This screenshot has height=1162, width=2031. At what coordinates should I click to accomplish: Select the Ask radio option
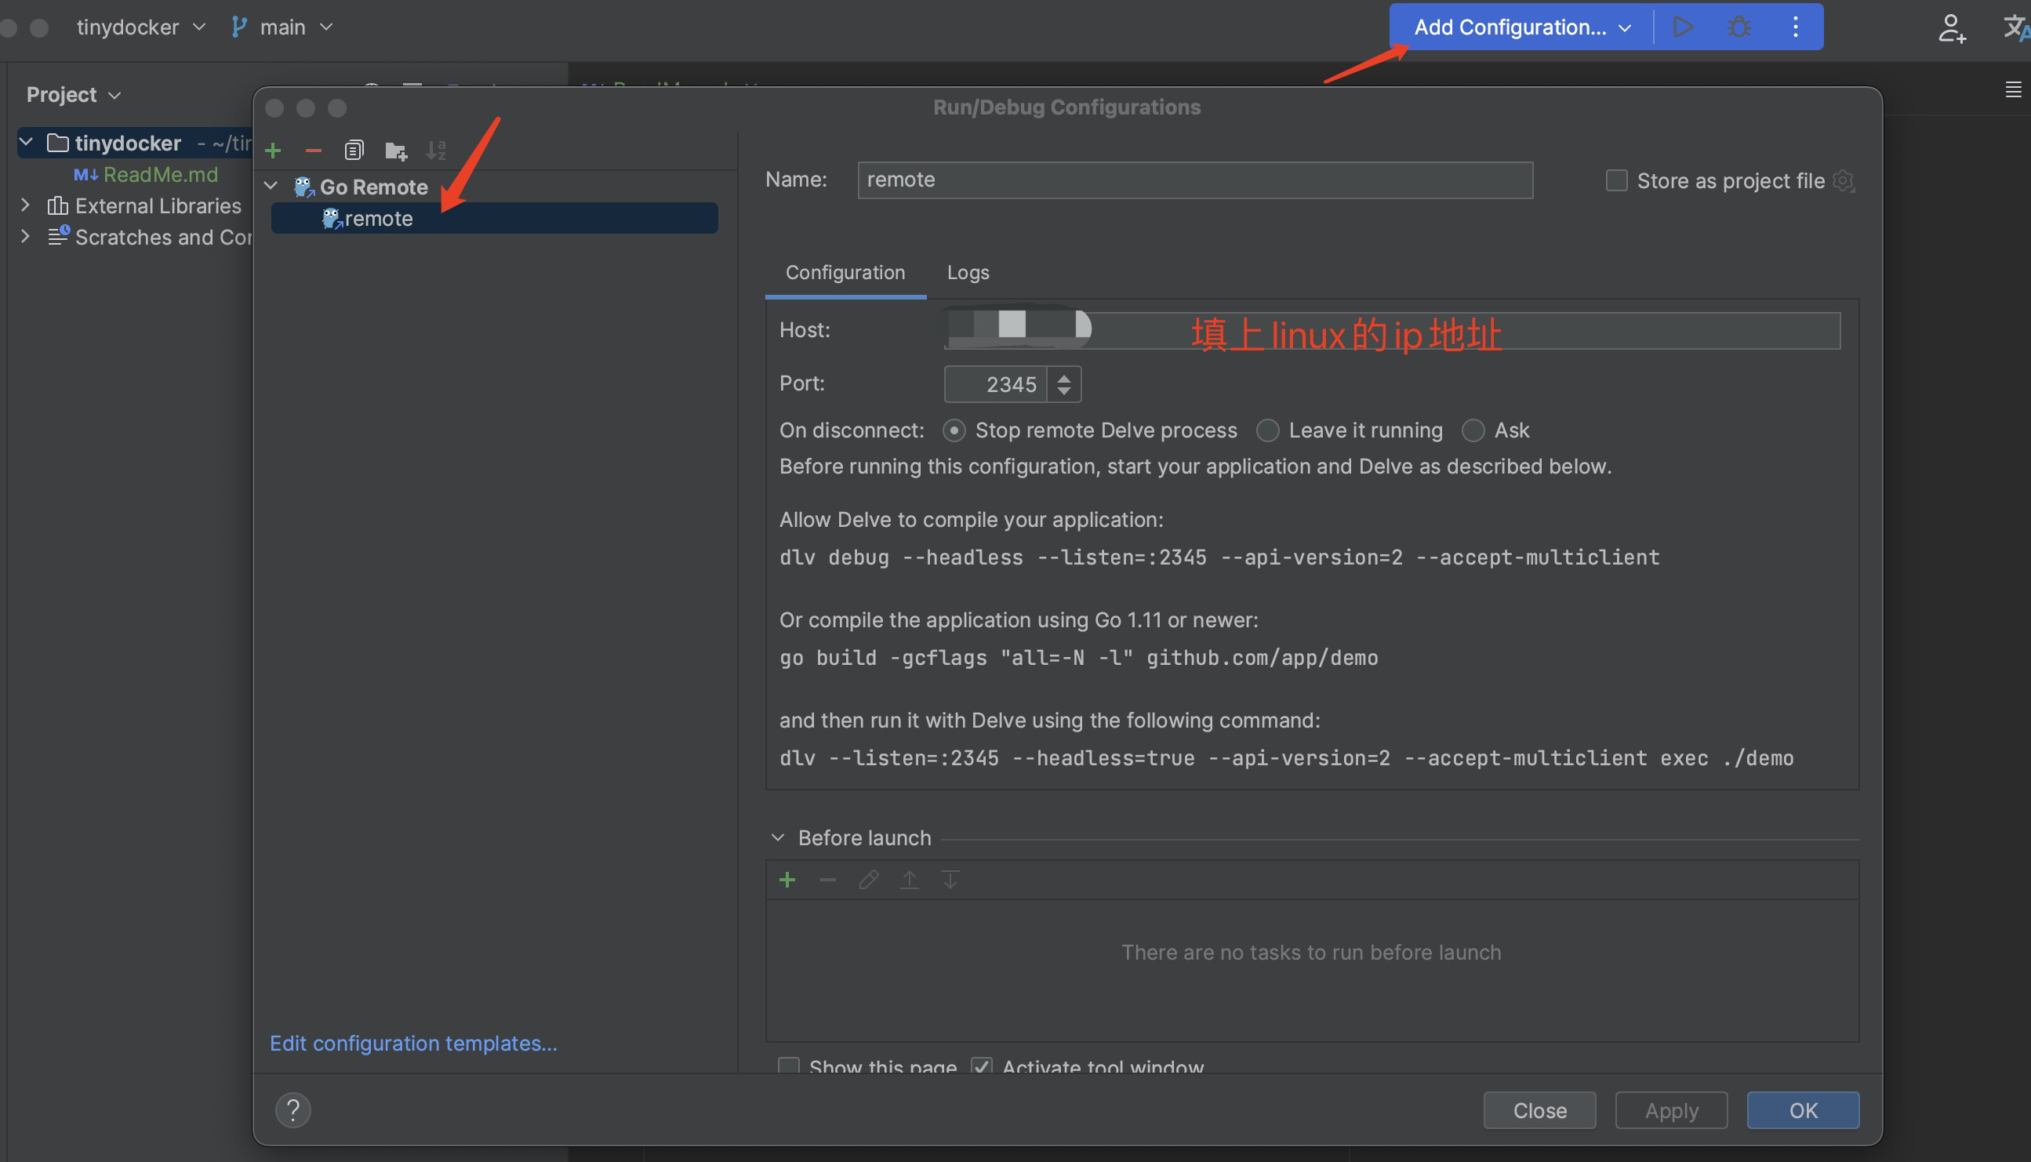point(1473,431)
